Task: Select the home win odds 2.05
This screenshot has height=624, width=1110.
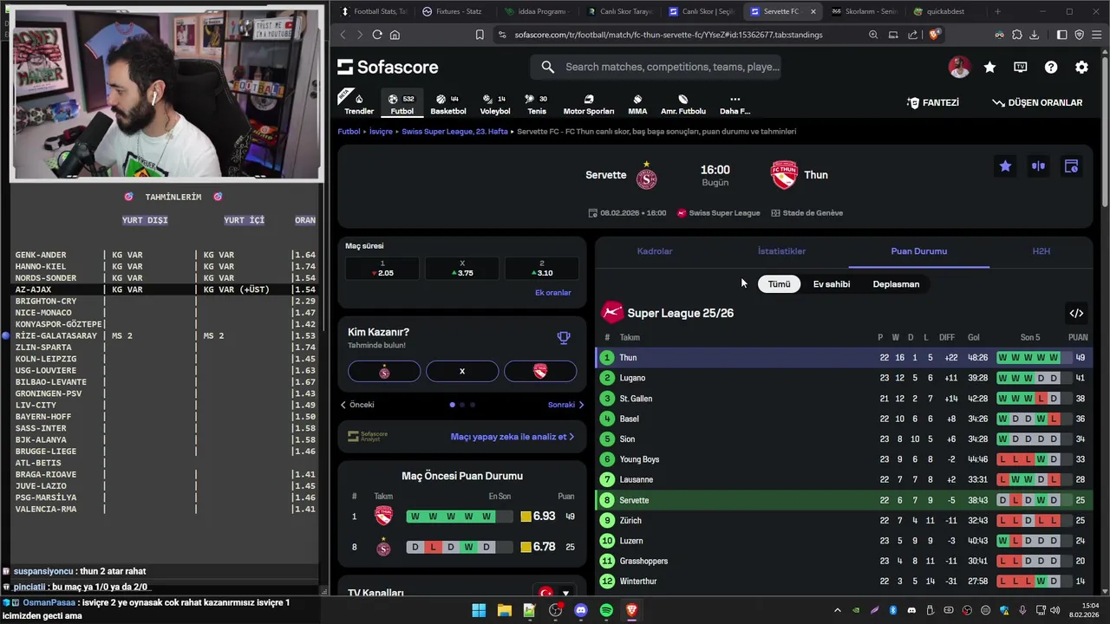Action: click(382, 269)
